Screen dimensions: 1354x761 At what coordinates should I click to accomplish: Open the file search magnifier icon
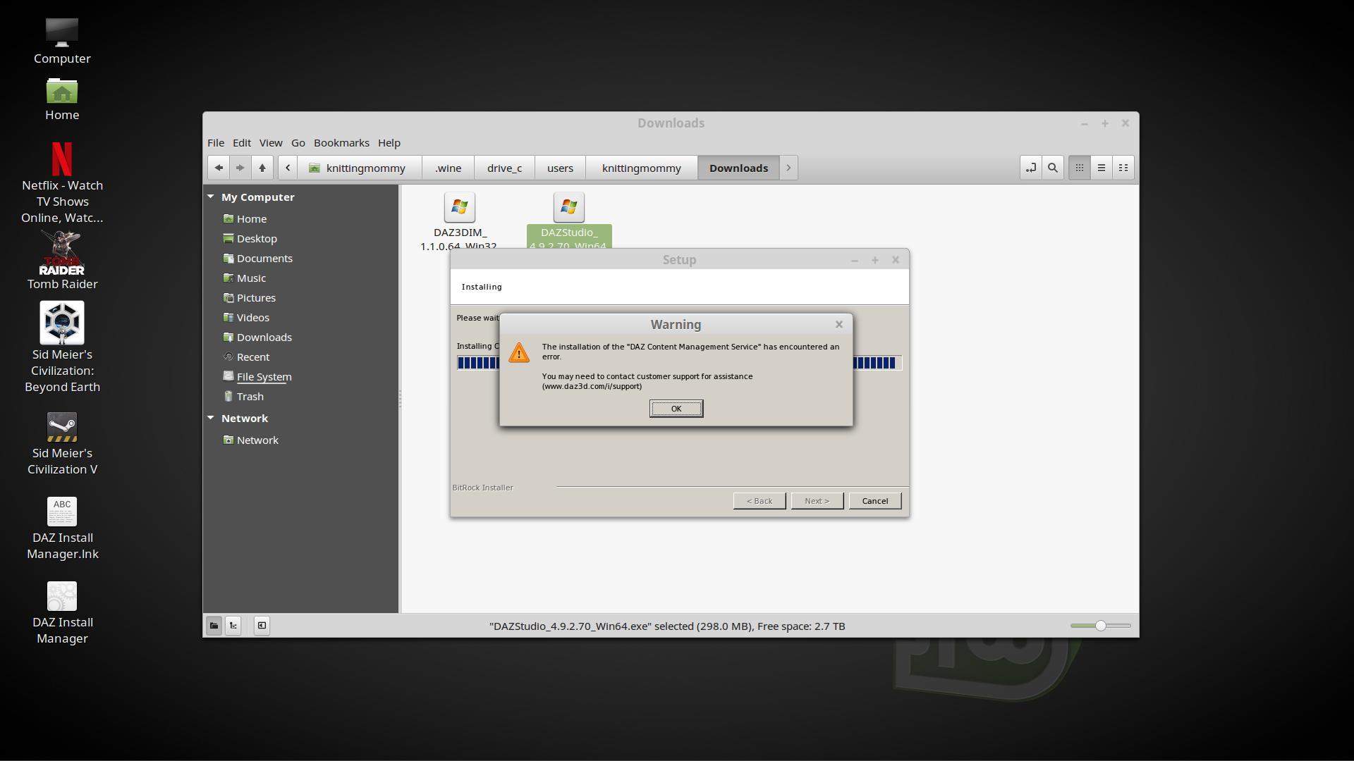tap(1053, 168)
